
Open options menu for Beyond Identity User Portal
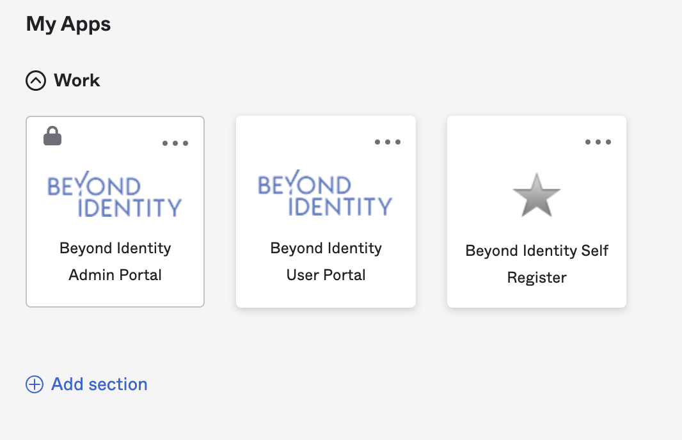388,142
